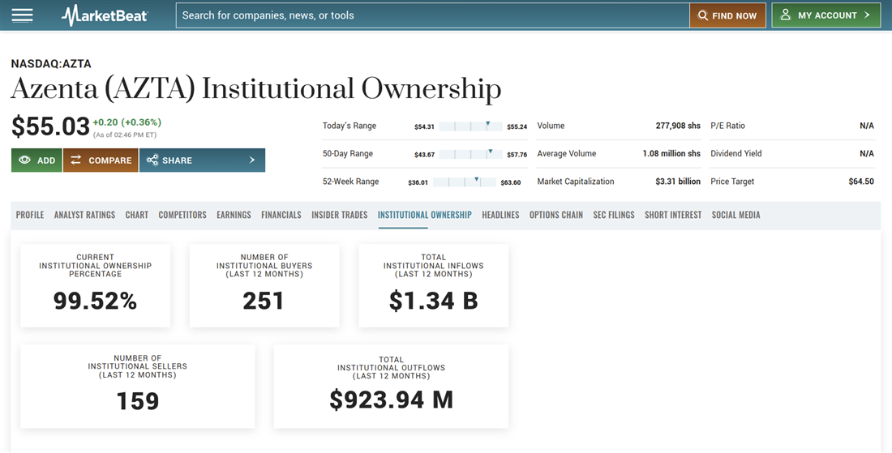Viewport: 892px width, 453px height.
Task: Switch to the Insider Trades tab
Action: [339, 215]
